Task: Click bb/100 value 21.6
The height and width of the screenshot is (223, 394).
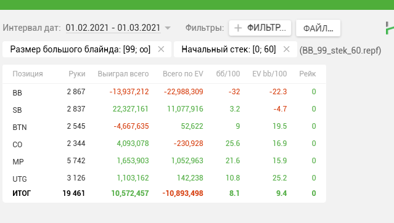Action: click(232, 161)
